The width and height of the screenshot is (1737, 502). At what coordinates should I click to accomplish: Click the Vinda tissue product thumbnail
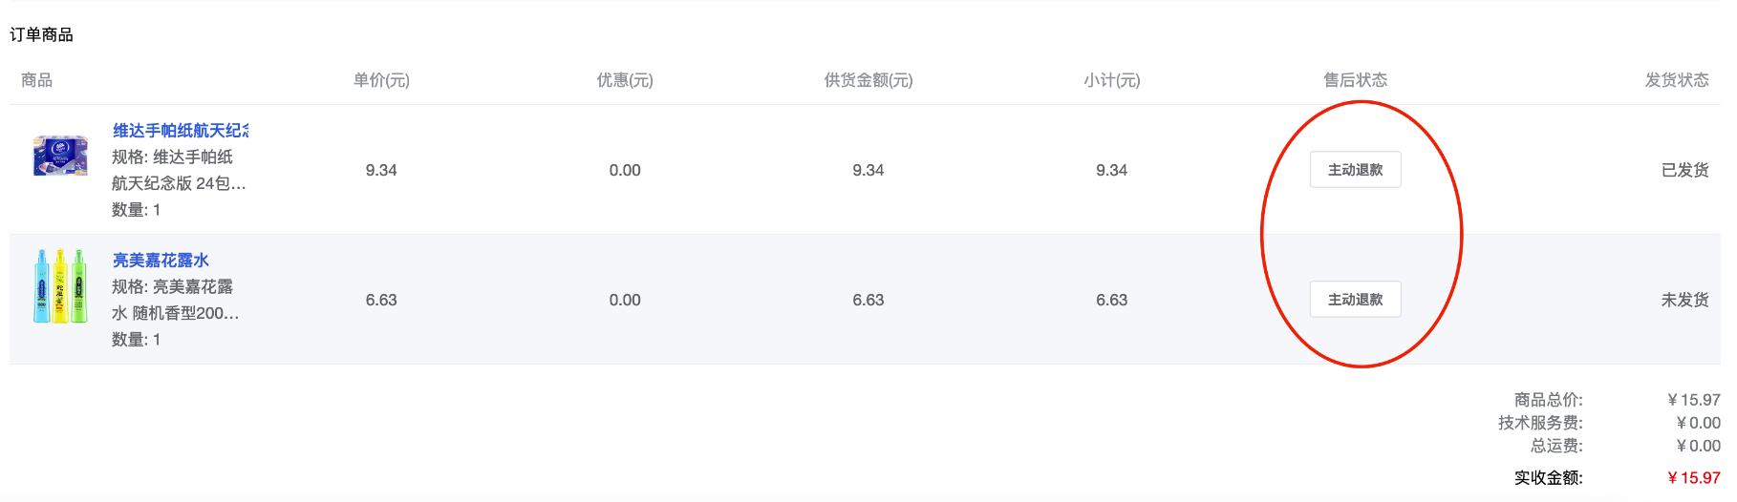(x=60, y=156)
